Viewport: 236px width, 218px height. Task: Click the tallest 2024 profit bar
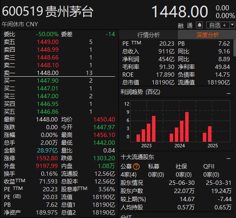click(x=187, y=127)
